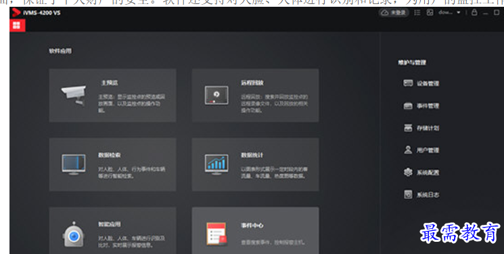Image resolution: width=504 pixels, height=254 pixels.
Task: Open the 主预览 camera card
Action: (112, 96)
